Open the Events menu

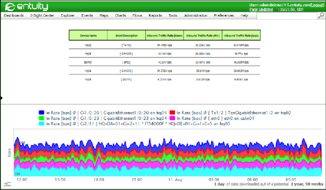point(87,15)
